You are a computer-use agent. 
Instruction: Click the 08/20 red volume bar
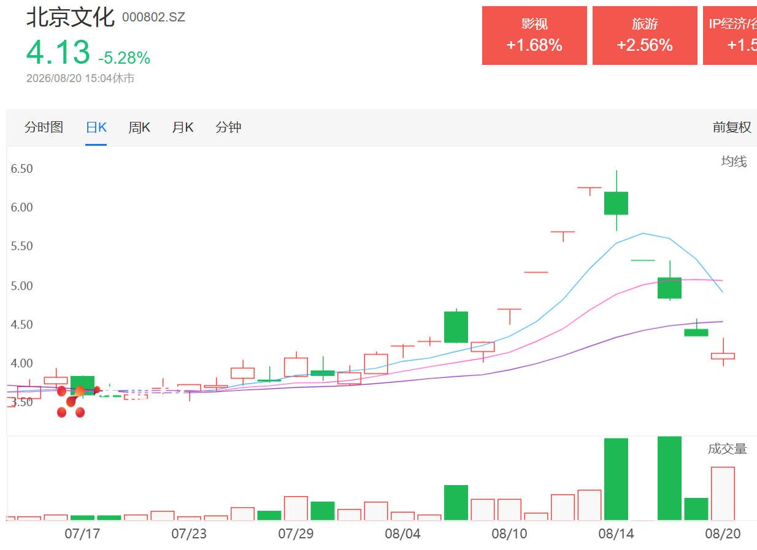[x=723, y=494]
